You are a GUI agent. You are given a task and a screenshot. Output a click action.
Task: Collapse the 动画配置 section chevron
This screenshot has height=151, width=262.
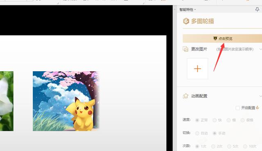click(x=260, y=96)
